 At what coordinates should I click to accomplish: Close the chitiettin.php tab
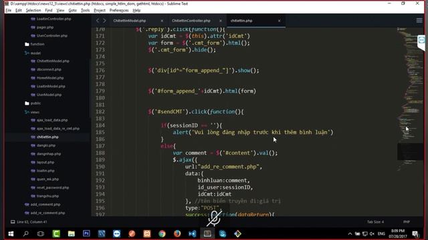279,21
